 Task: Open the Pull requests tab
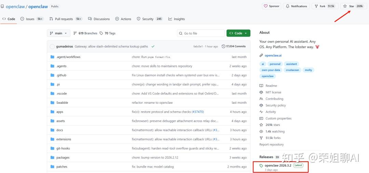64,19
